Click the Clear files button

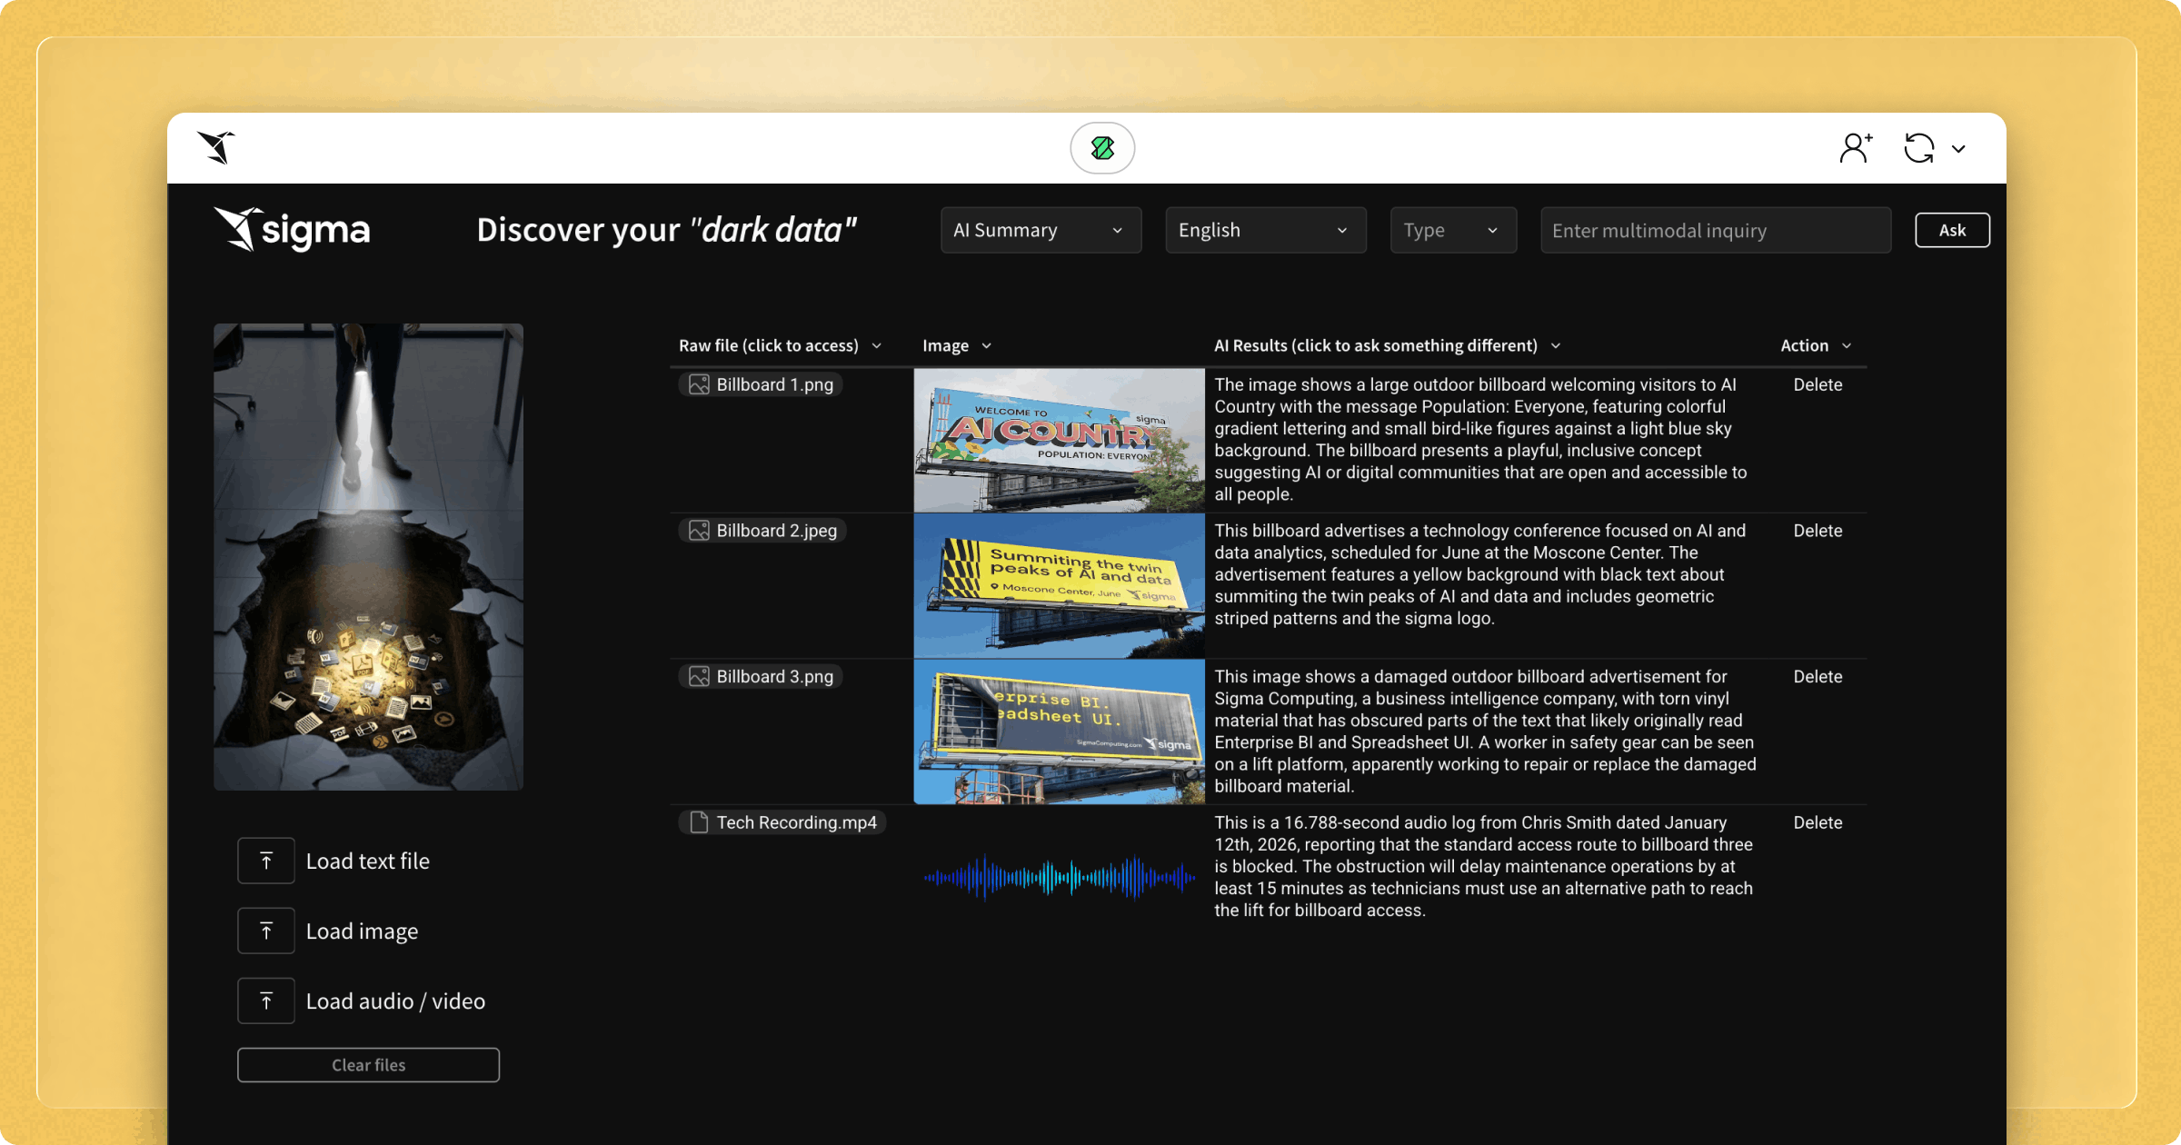[368, 1065]
